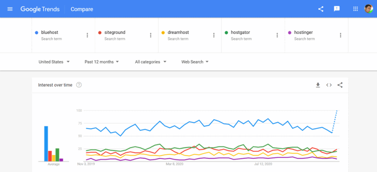Download the Interest over time CSV
This screenshot has width=377, height=172.
[318, 85]
